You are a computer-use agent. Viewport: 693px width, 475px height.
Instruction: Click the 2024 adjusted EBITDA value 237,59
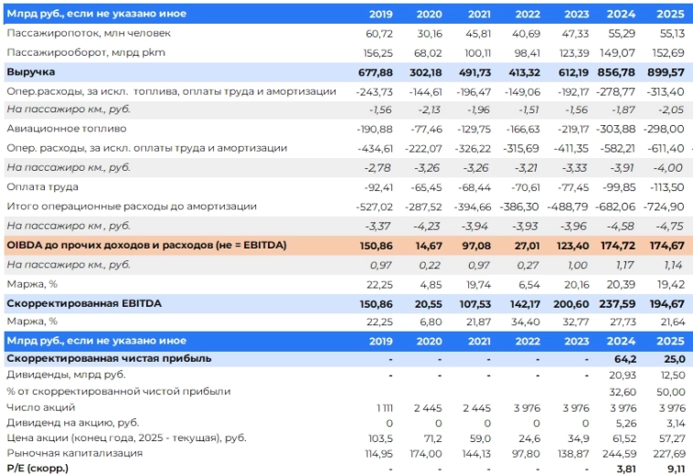(x=617, y=302)
